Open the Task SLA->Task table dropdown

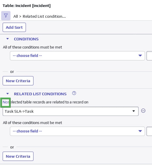click(70, 111)
